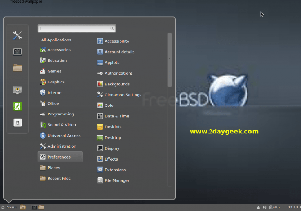
Task: Open File Manager preferences
Action: (x=113, y=180)
